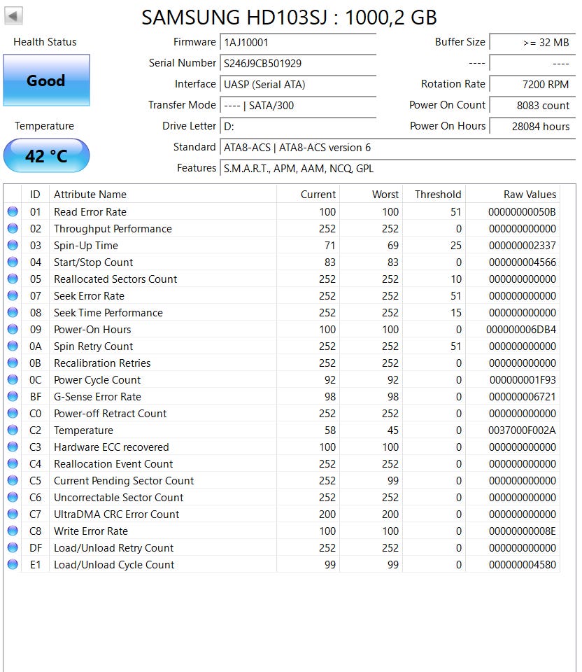Viewport: 582px width, 672px height.
Task: Select the G-Sense Error Rate attribute name
Action: (x=97, y=397)
